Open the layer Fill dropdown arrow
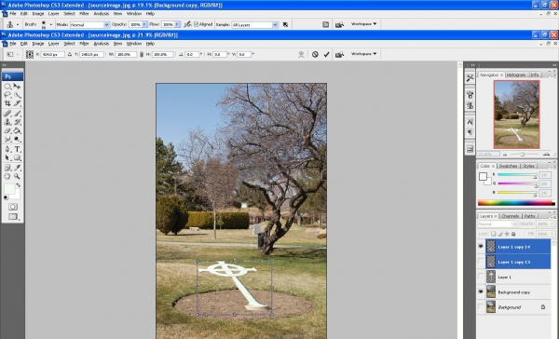Image resolution: width=559 pixels, height=339 pixels. click(552, 234)
